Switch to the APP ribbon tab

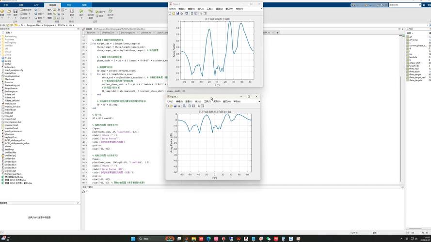point(37,5)
